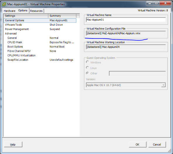Click 'Normal Boot' summary text
This screenshot has height=154, width=173.
point(57,47)
